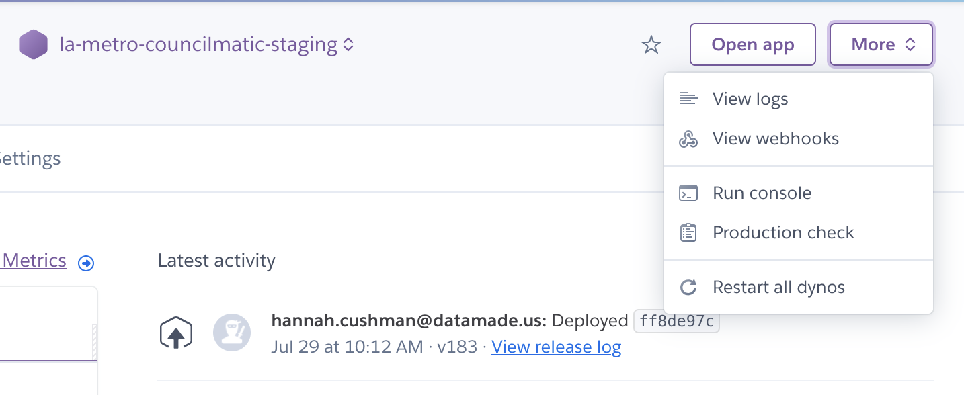Expand the app name switcher chevron
The width and height of the screenshot is (964, 395).
[348, 44]
